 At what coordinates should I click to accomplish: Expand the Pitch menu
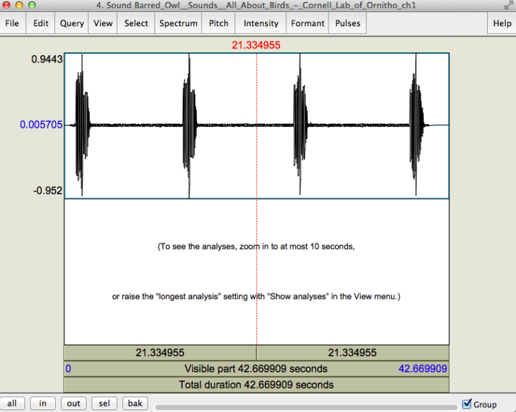(x=218, y=23)
